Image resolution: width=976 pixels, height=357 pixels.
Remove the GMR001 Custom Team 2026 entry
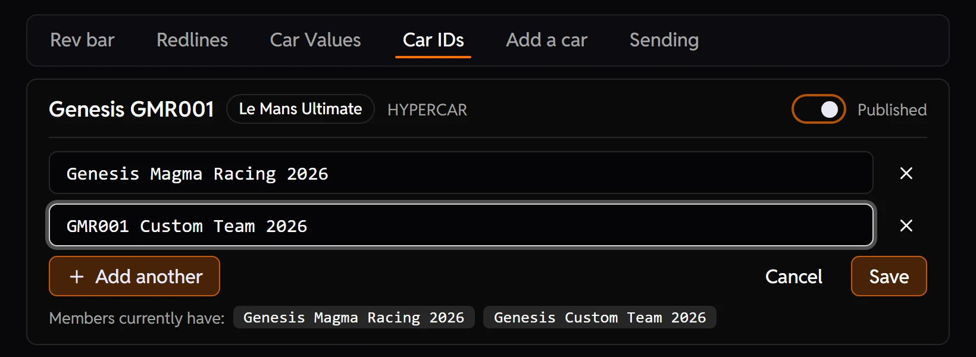[906, 226]
